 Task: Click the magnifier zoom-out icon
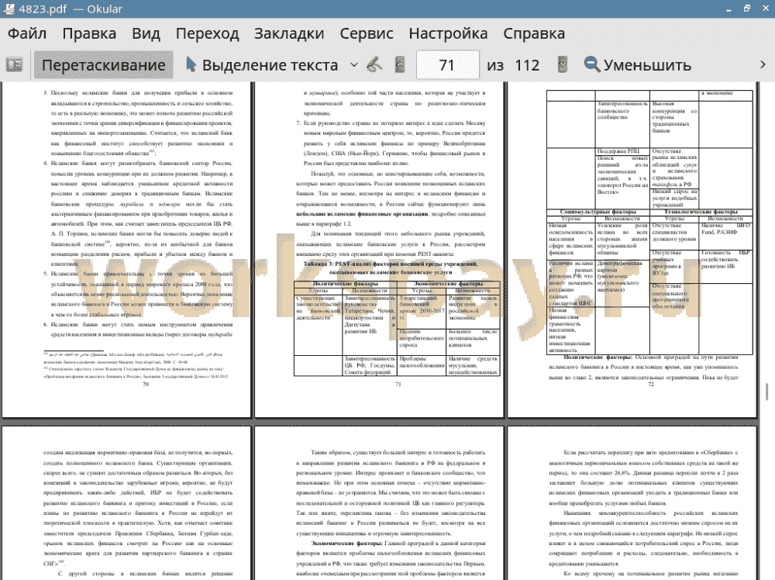(x=591, y=65)
